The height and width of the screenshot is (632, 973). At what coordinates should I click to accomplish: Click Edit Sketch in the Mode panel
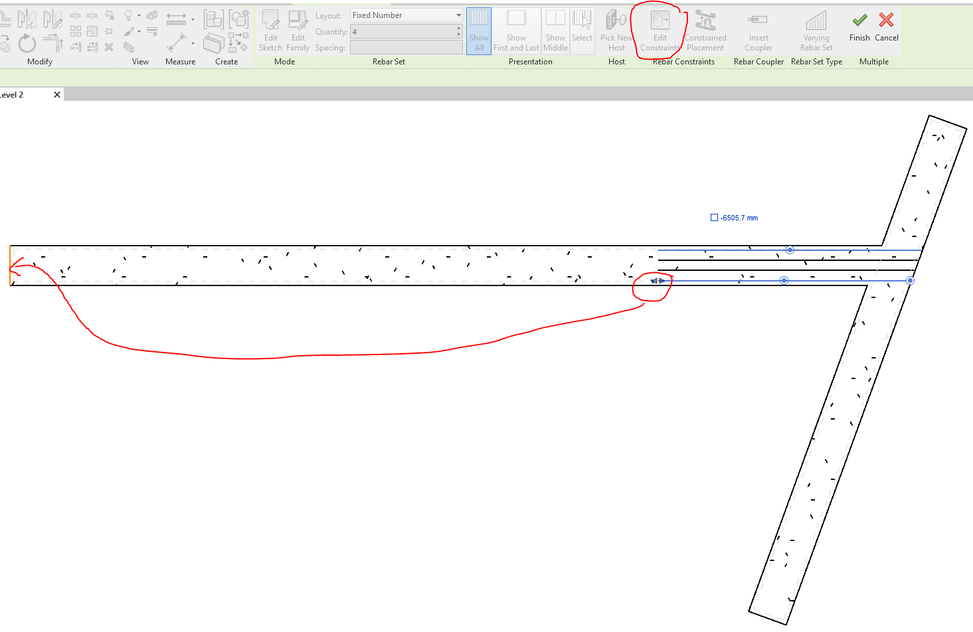tap(270, 31)
